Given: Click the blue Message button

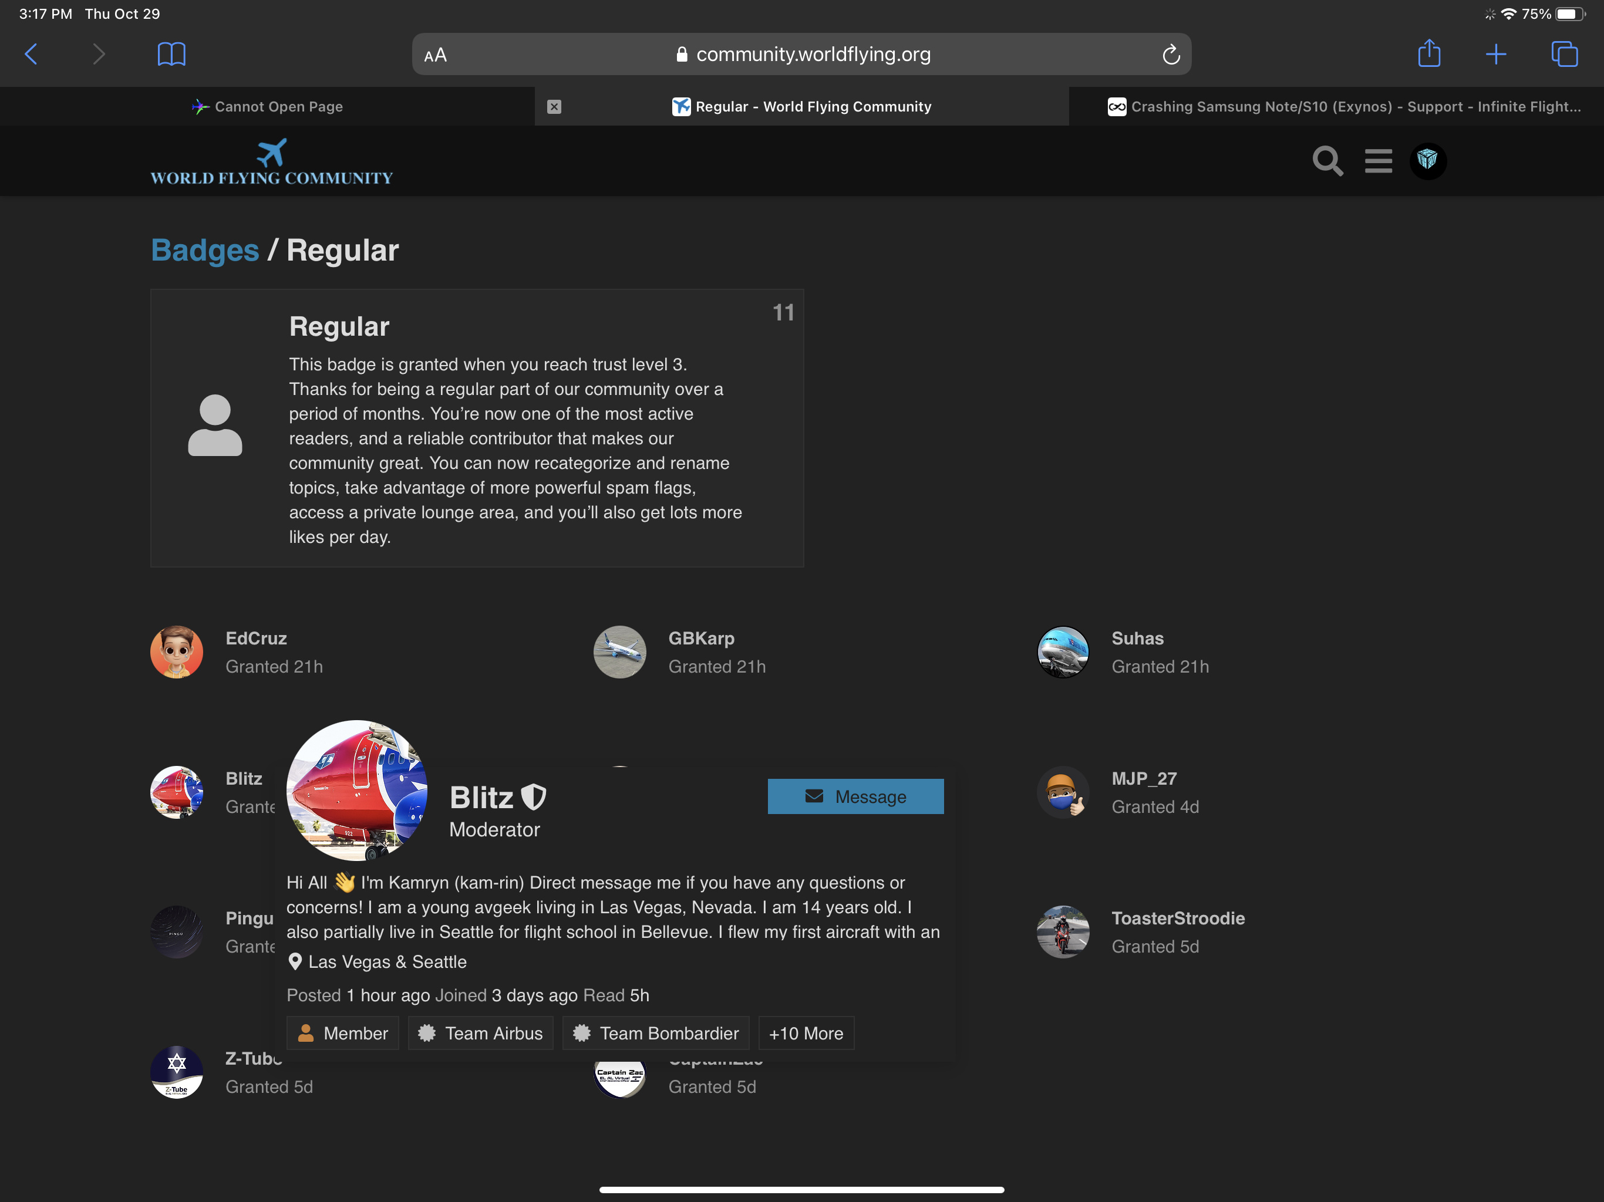Looking at the screenshot, I should 855,796.
